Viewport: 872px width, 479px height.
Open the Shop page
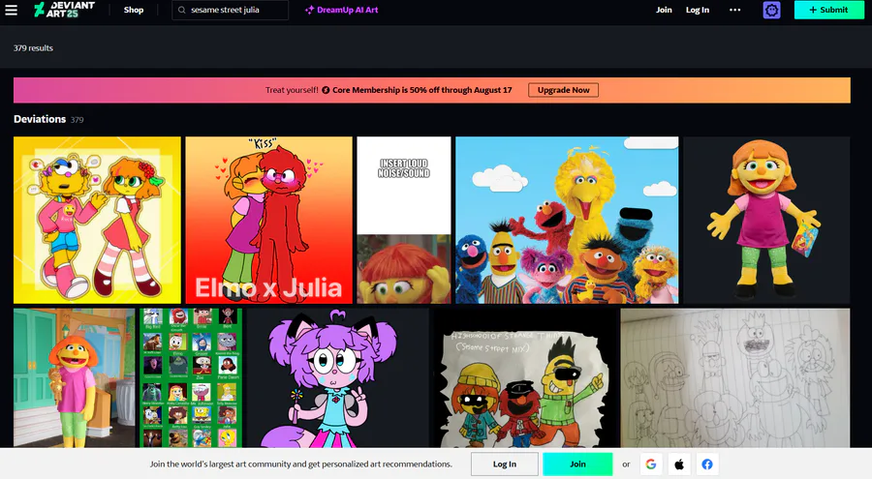click(134, 10)
